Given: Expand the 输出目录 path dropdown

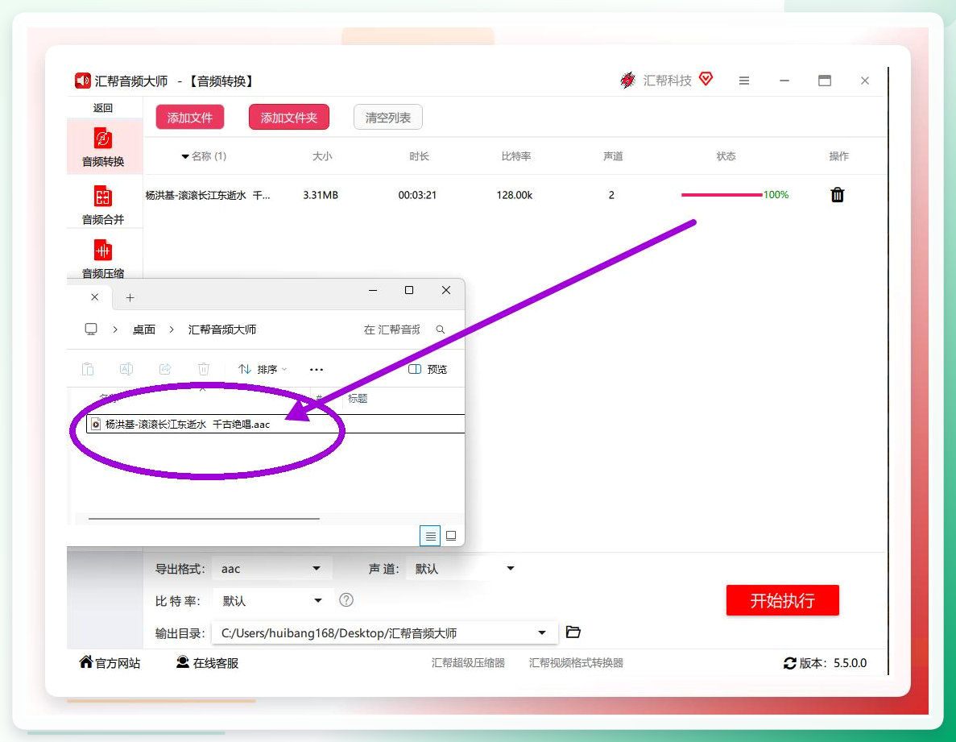Looking at the screenshot, I should click(541, 633).
